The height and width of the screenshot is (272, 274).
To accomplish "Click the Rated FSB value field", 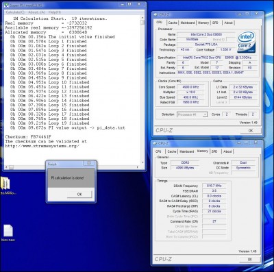I will coord(190,102).
